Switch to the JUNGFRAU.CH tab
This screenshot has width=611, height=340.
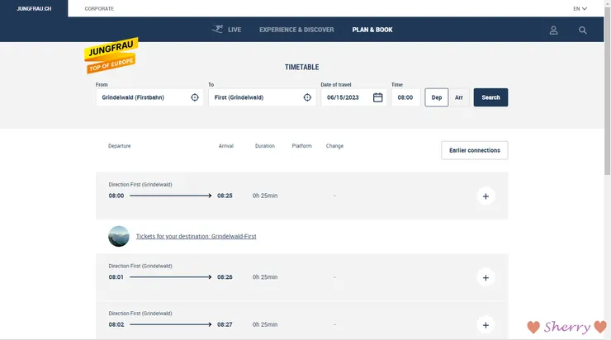pyautogui.click(x=34, y=8)
